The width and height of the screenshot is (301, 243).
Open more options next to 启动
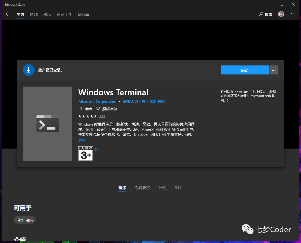click(x=274, y=70)
